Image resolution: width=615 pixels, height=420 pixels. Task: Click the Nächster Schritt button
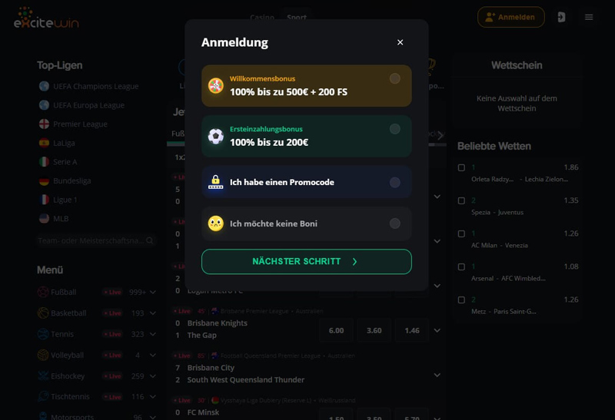pyautogui.click(x=306, y=262)
